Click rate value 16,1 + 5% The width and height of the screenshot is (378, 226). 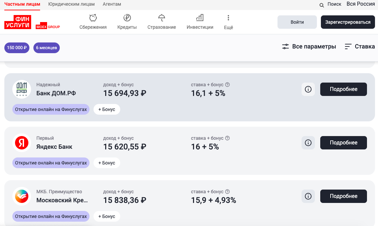pyautogui.click(x=208, y=93)
